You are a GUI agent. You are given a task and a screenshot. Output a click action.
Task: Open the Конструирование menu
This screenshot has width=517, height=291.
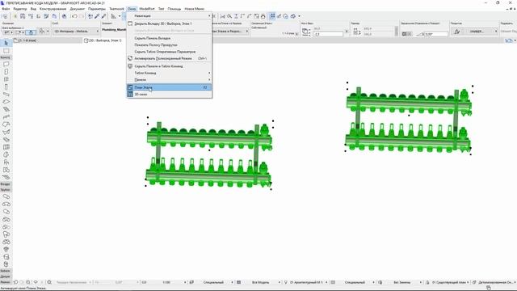pyautogui.click(x=53, y=9)
